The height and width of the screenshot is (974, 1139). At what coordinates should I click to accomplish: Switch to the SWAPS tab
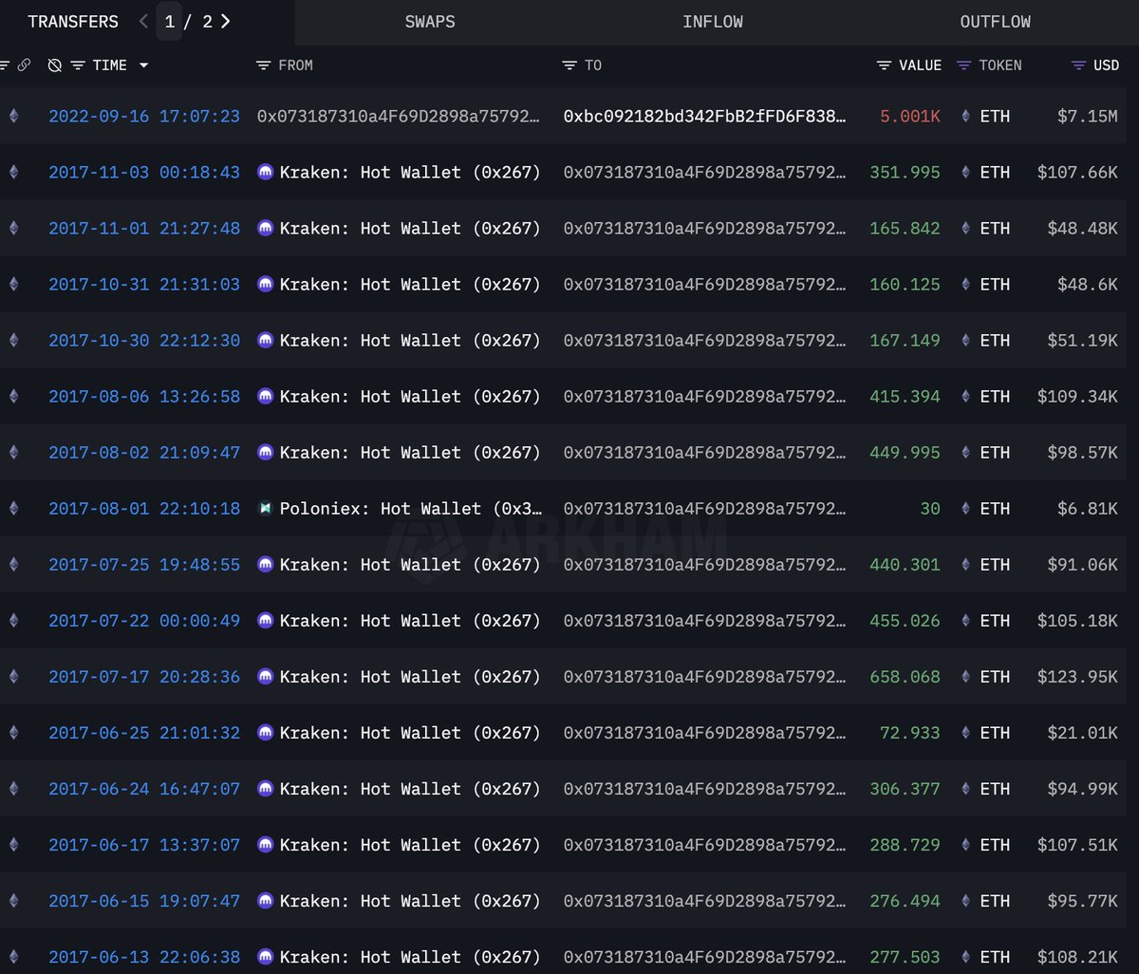point(430,21)
